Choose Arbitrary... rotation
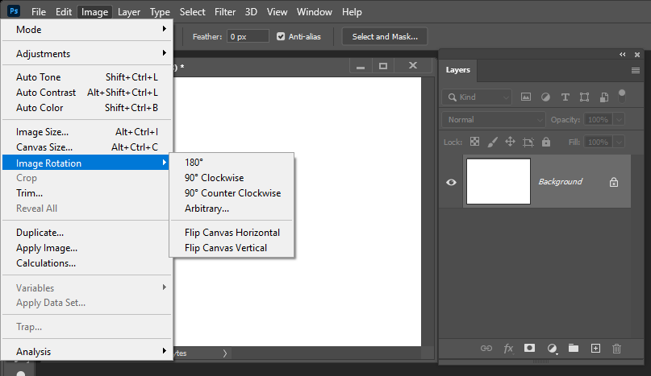Screen dimensions: 651x376 232,208
